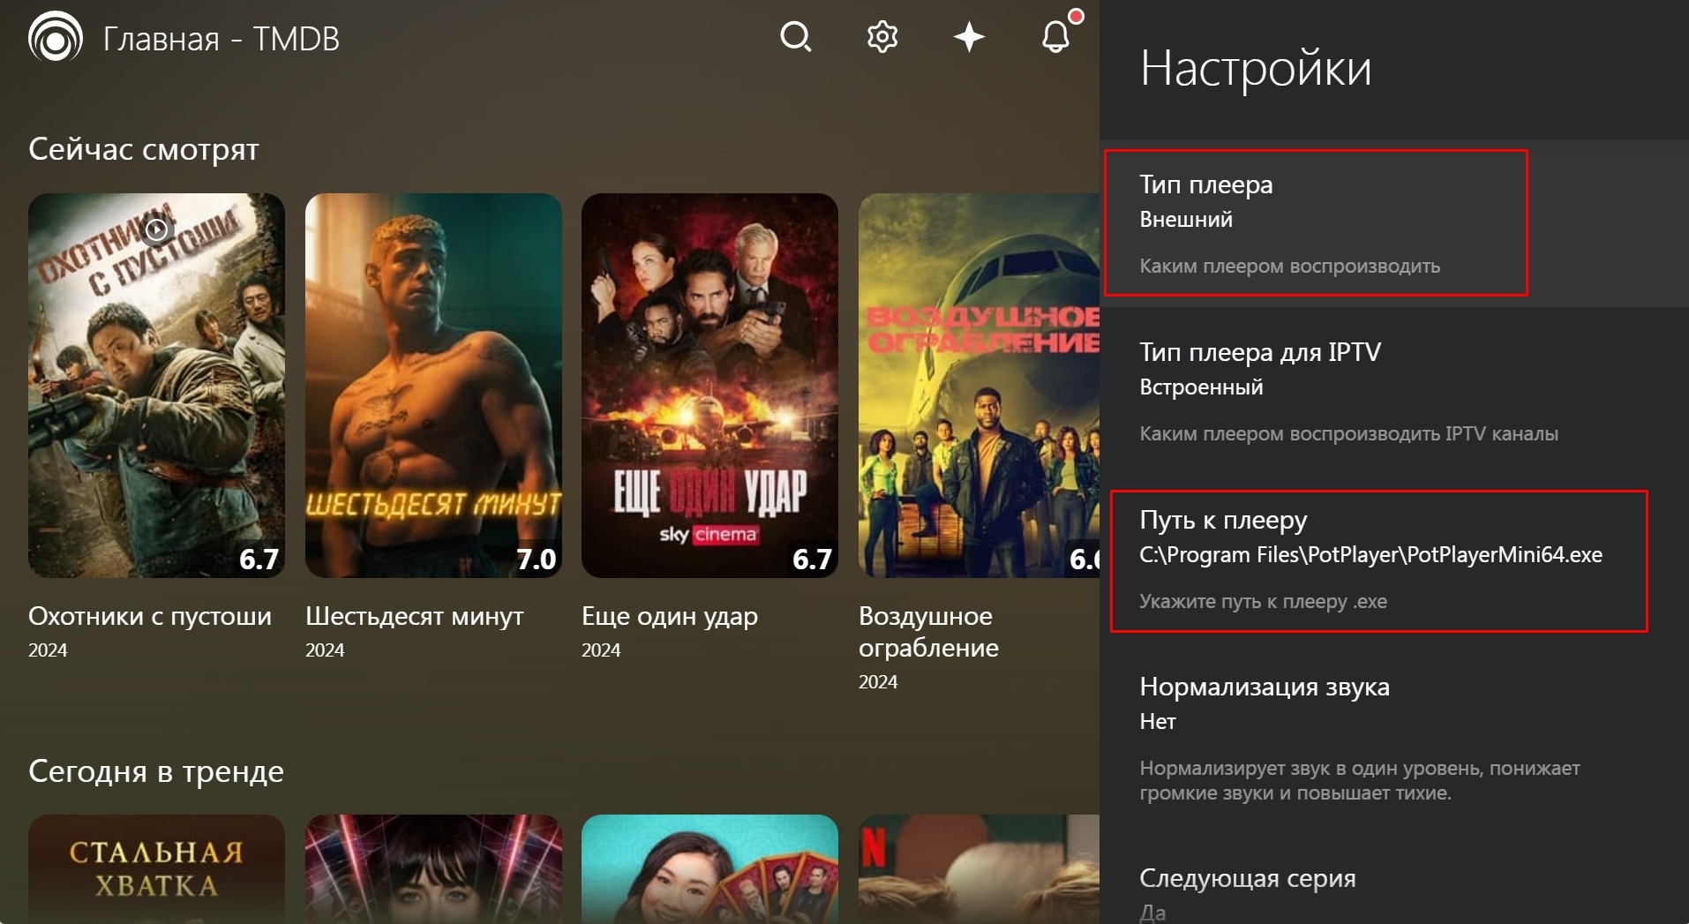Viewport: 1689px width, 924px height.
Task: Click year 2024 under Воздушное ограбление
Action: [878, 682]
